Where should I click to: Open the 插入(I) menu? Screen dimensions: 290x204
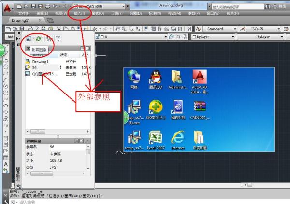[x=79, y=13]
